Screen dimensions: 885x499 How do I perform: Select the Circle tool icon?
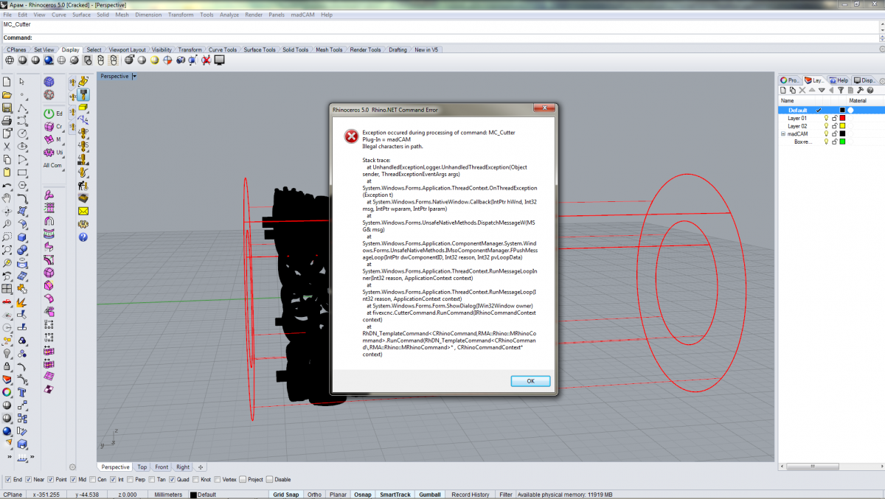(x=22, y=133)
